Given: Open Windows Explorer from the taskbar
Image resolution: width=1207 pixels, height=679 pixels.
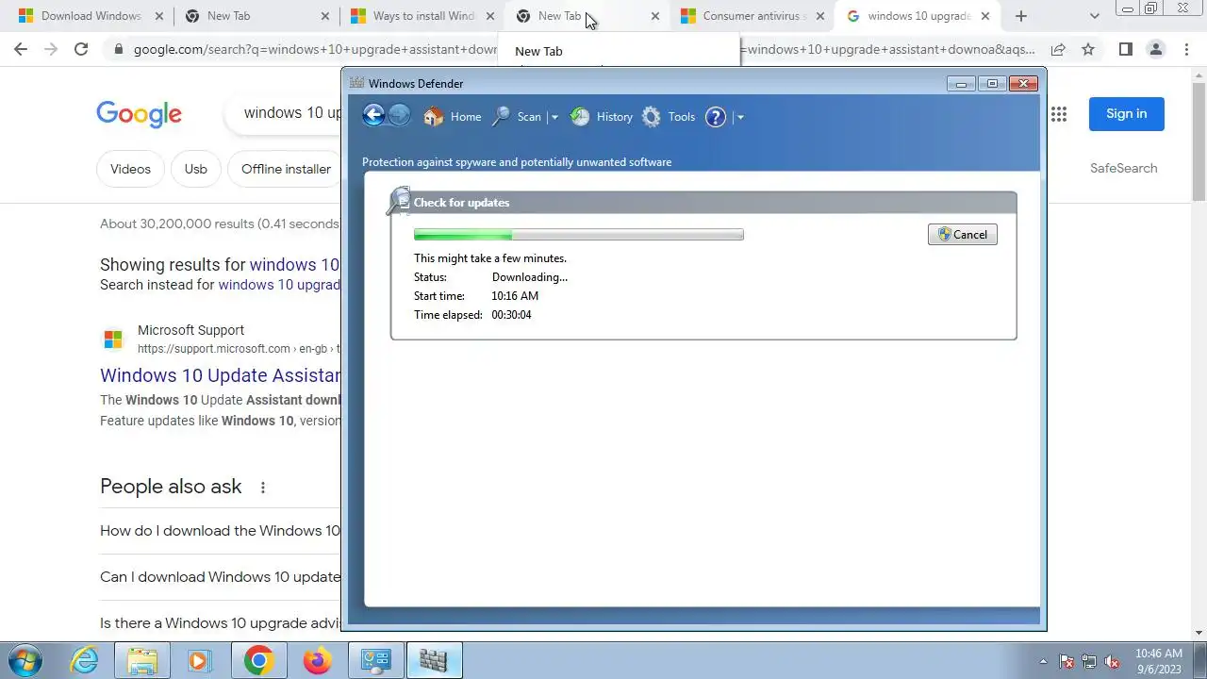Looking at the screenshot, I should pyautogui.click(x=142, y=661).
